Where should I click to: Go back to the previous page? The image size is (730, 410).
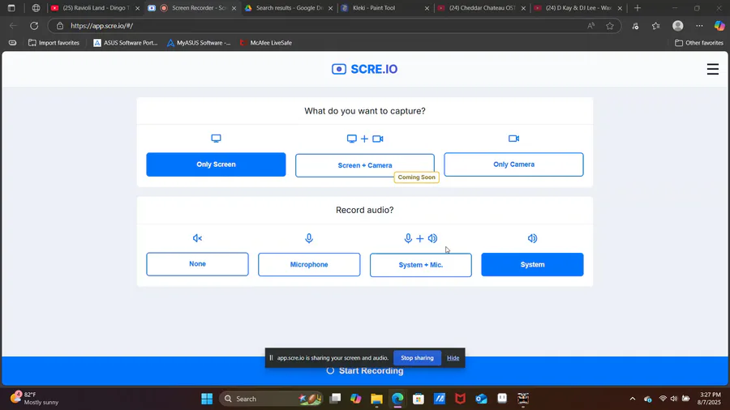point(13,26)
